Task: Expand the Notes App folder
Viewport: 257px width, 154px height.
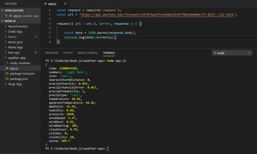Action: [6, 47]
